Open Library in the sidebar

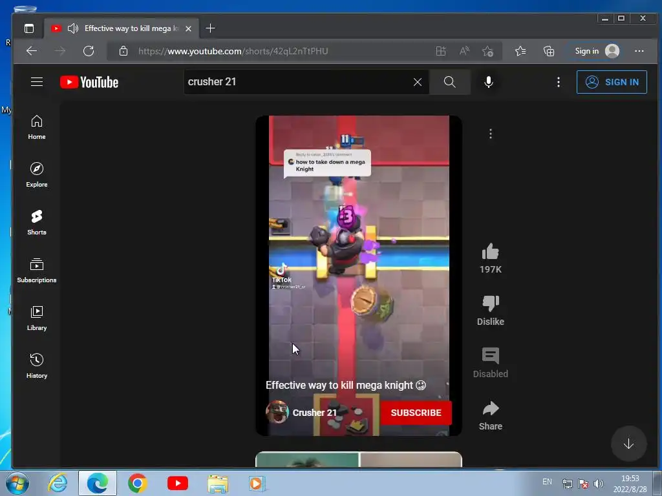point(37,318)
